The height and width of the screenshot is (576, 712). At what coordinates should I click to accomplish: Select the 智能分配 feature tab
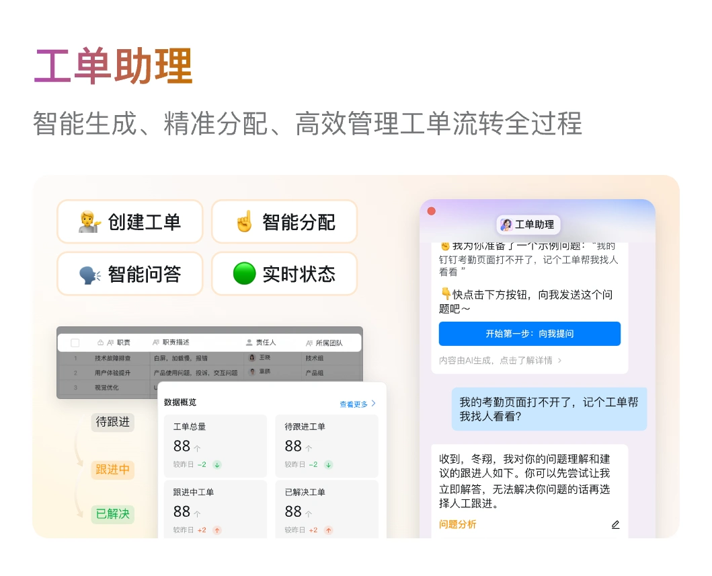284,222
